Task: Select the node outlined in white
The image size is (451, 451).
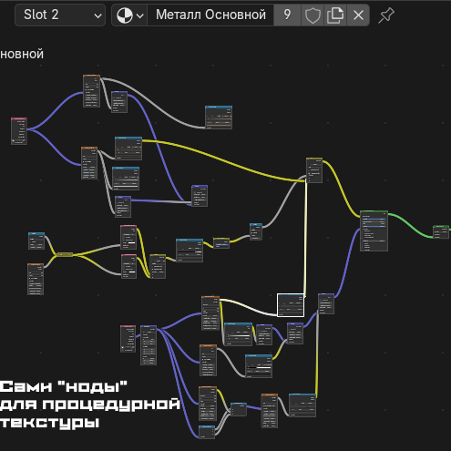Action: point(291,305)
